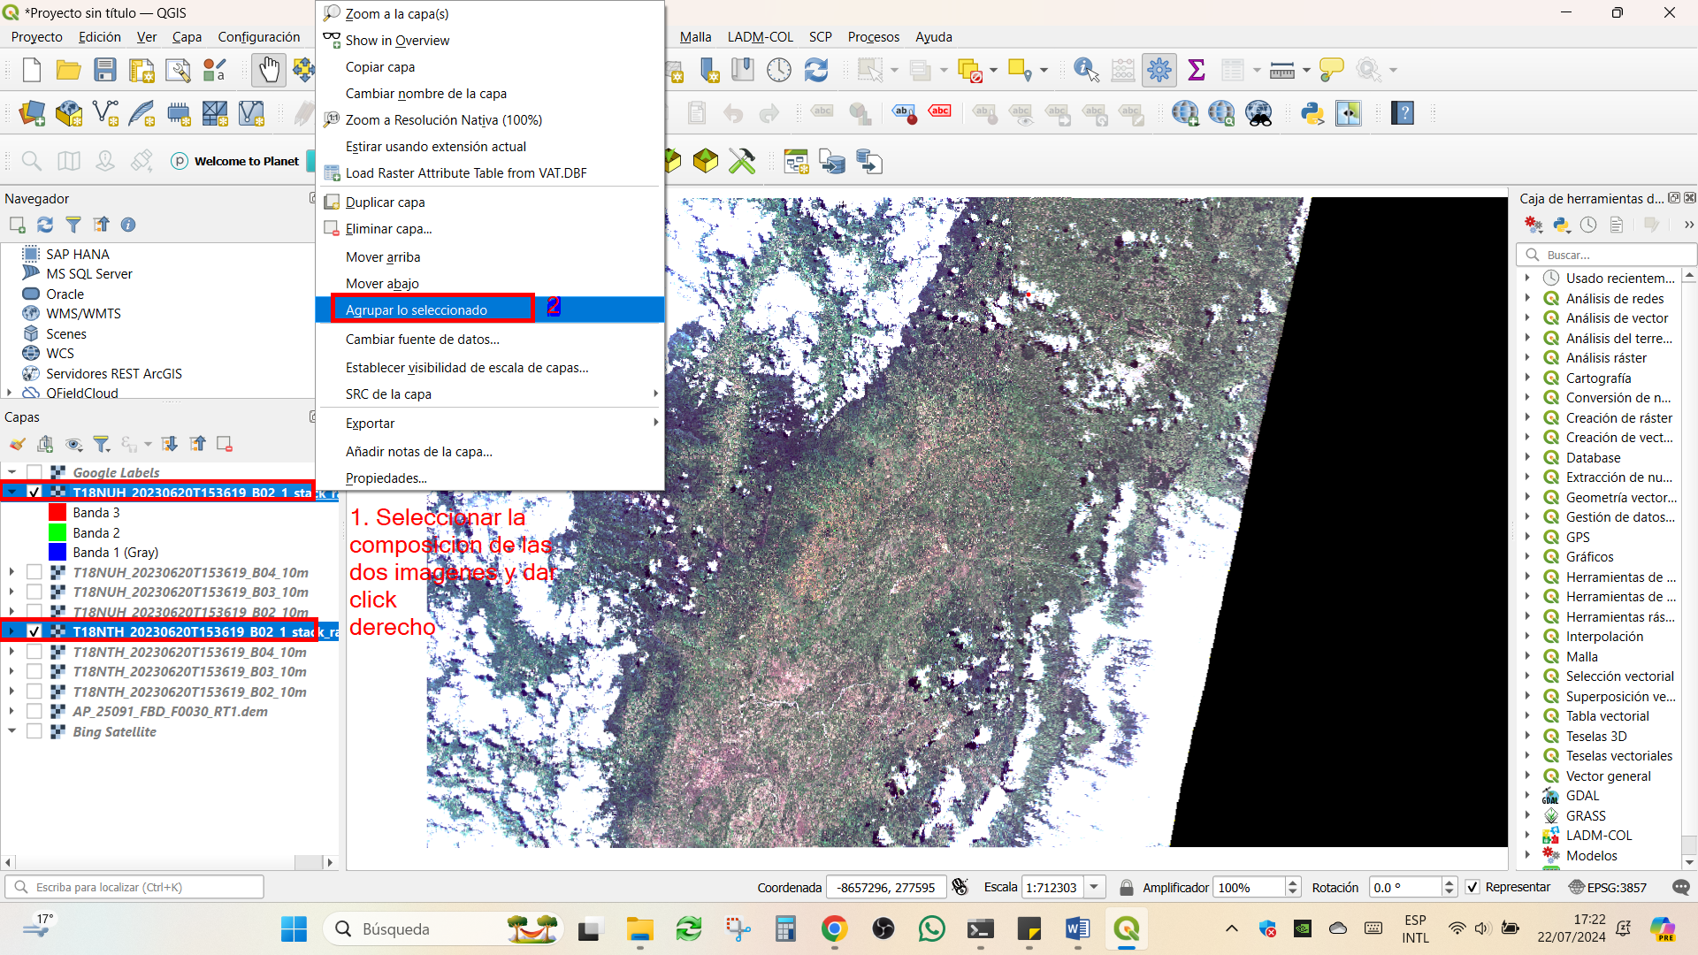Toggle the Bing Satellite layer visibility checkbox

[x=34, y=731]
